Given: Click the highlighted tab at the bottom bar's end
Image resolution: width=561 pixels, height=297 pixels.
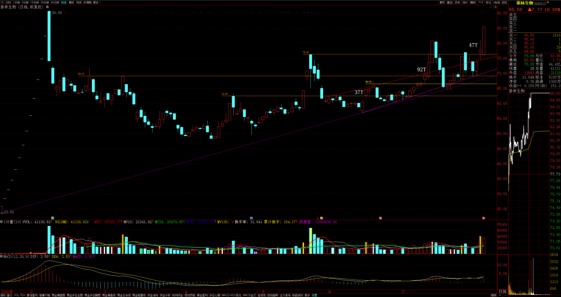Looking at the screenshot, I should click(314, 295).
